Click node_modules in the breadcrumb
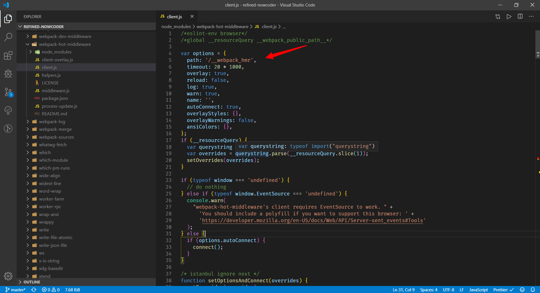540x293 pixels. tap(176, 27)
